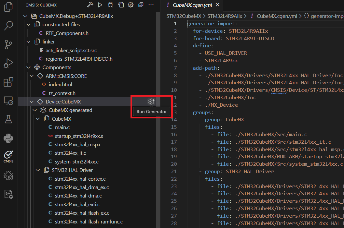Image resolution: width=344 pixels, height=228 pixels.
Task: Collapse the STM32 HAL Driver group
Action: pos(38,170)
